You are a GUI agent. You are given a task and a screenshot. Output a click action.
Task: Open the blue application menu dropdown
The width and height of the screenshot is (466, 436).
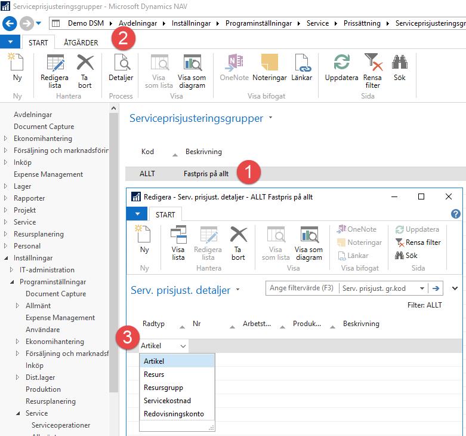(10, 42)
